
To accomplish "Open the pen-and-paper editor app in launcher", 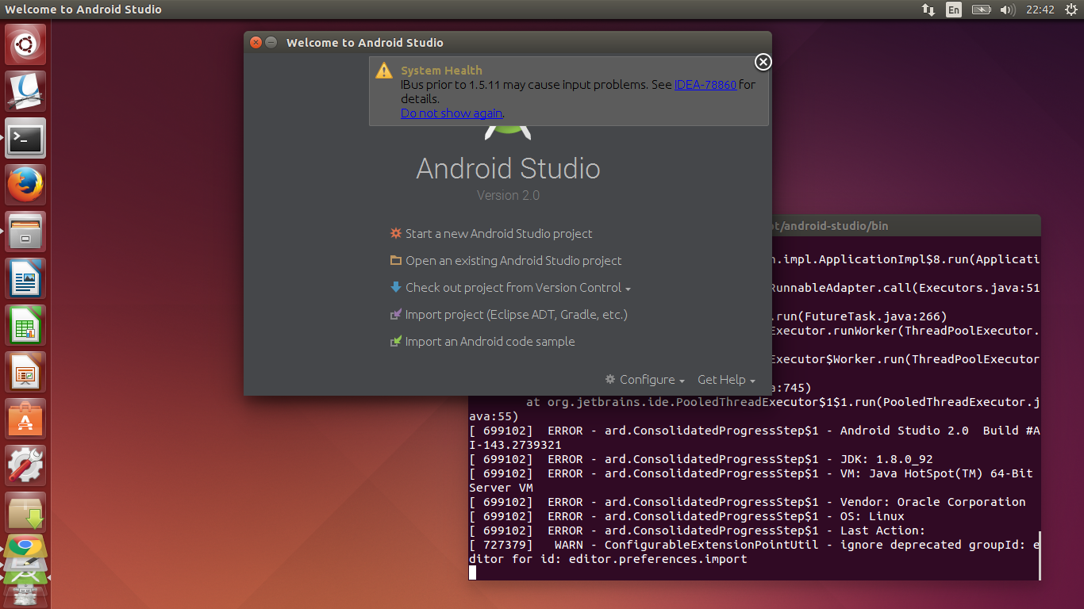I will (26, 91).
